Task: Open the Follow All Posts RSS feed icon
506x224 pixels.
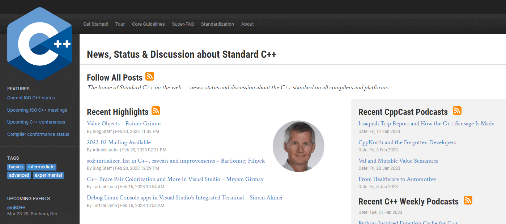Action: click(150, 76)
